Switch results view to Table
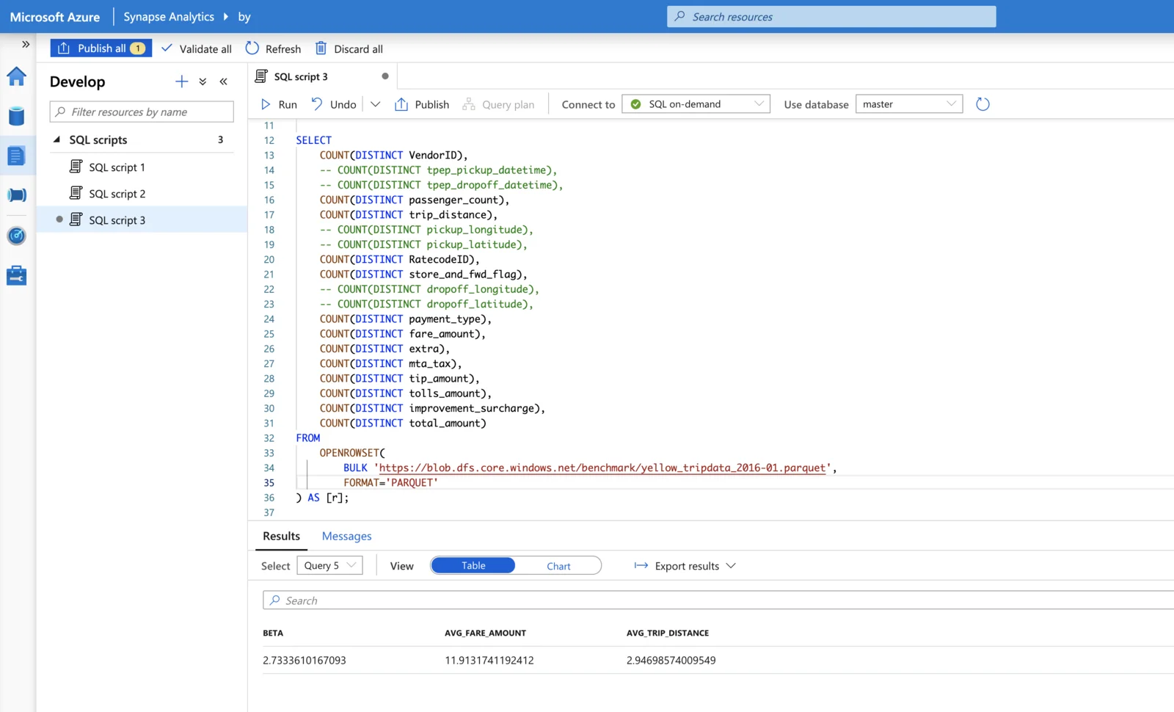This screenshot has width=1174, height=712. (473, 565)
